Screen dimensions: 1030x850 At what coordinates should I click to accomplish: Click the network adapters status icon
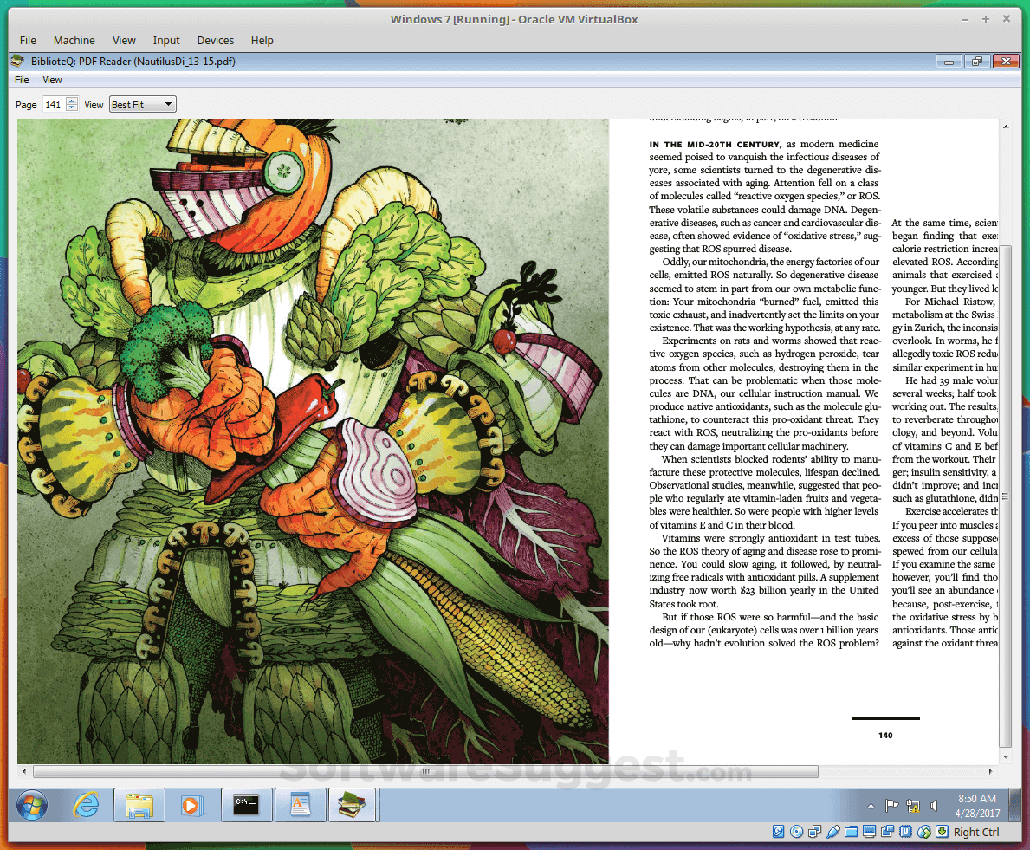click(x=814, y=832)
